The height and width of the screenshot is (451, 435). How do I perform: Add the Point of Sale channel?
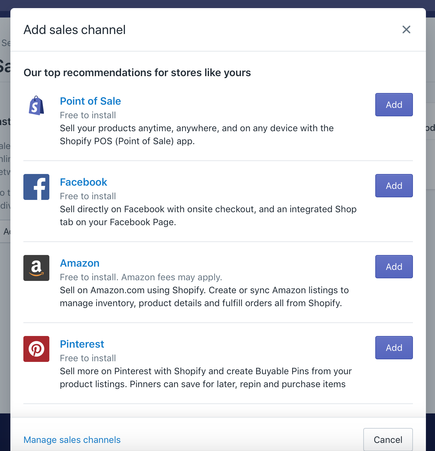[394, 105]
